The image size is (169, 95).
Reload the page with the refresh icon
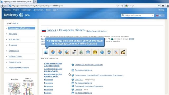tap(122, 6)
